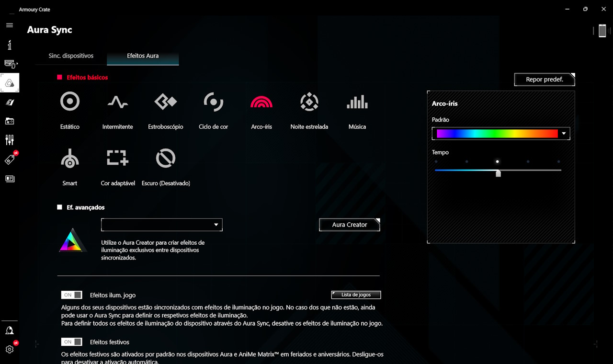
Task: Open the News newspaper icon in sidebar
Action: [x=10, y=179]
